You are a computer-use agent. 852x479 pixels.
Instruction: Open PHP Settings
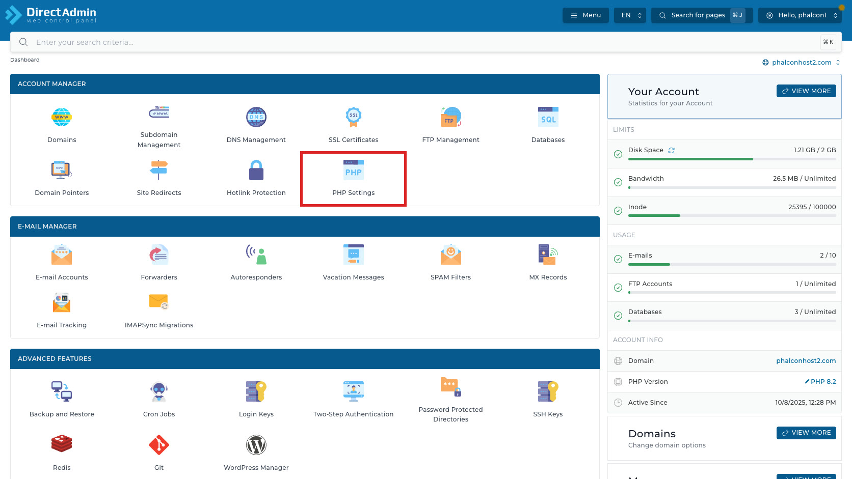(x=354, y=179)
